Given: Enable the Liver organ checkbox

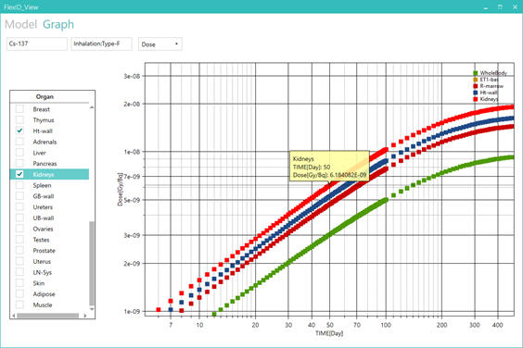Looking at the screenshot, I should pyautogui.click(x=19, y=153).
